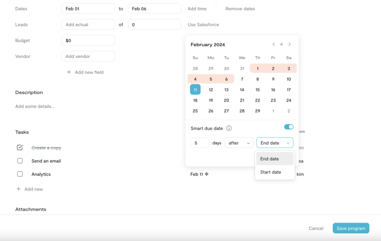Uncheck the Create a copy task

tap(20, 147)
